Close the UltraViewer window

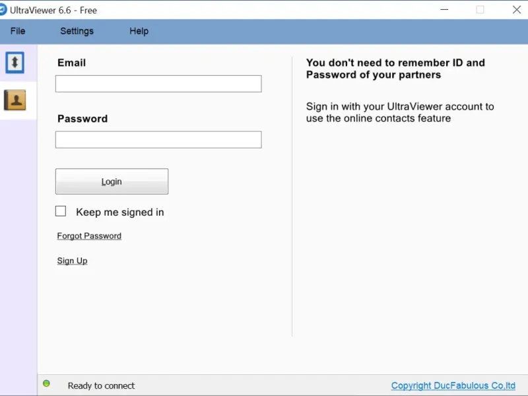pos(516,10)
